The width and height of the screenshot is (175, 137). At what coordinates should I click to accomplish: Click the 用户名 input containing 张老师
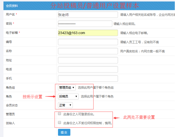(x=88, y=15)
